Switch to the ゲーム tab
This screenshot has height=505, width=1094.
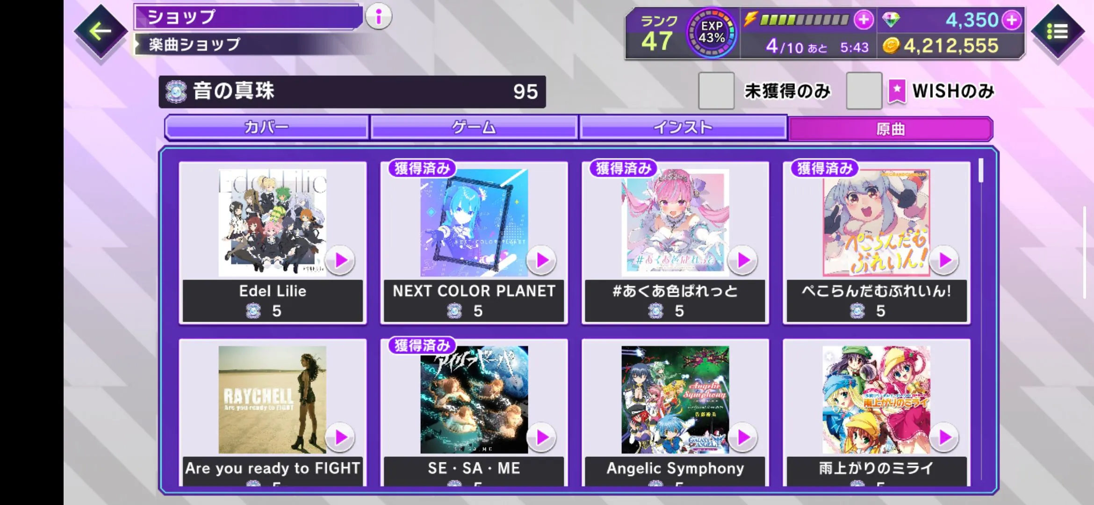[x=474, y=127]
